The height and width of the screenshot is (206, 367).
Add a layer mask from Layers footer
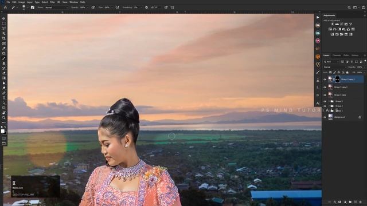[339, 202]
